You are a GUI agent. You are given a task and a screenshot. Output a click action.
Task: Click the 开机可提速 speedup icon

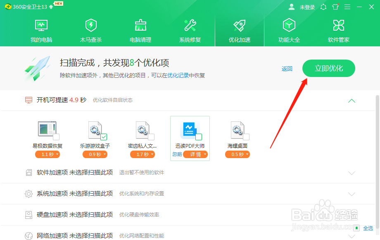point(28,100)
